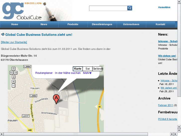Click the bottommost vertical scrollbar down arrow
The width and height of the screenshot is (181, 136).
pyautogui.click(x=179, y=131)
